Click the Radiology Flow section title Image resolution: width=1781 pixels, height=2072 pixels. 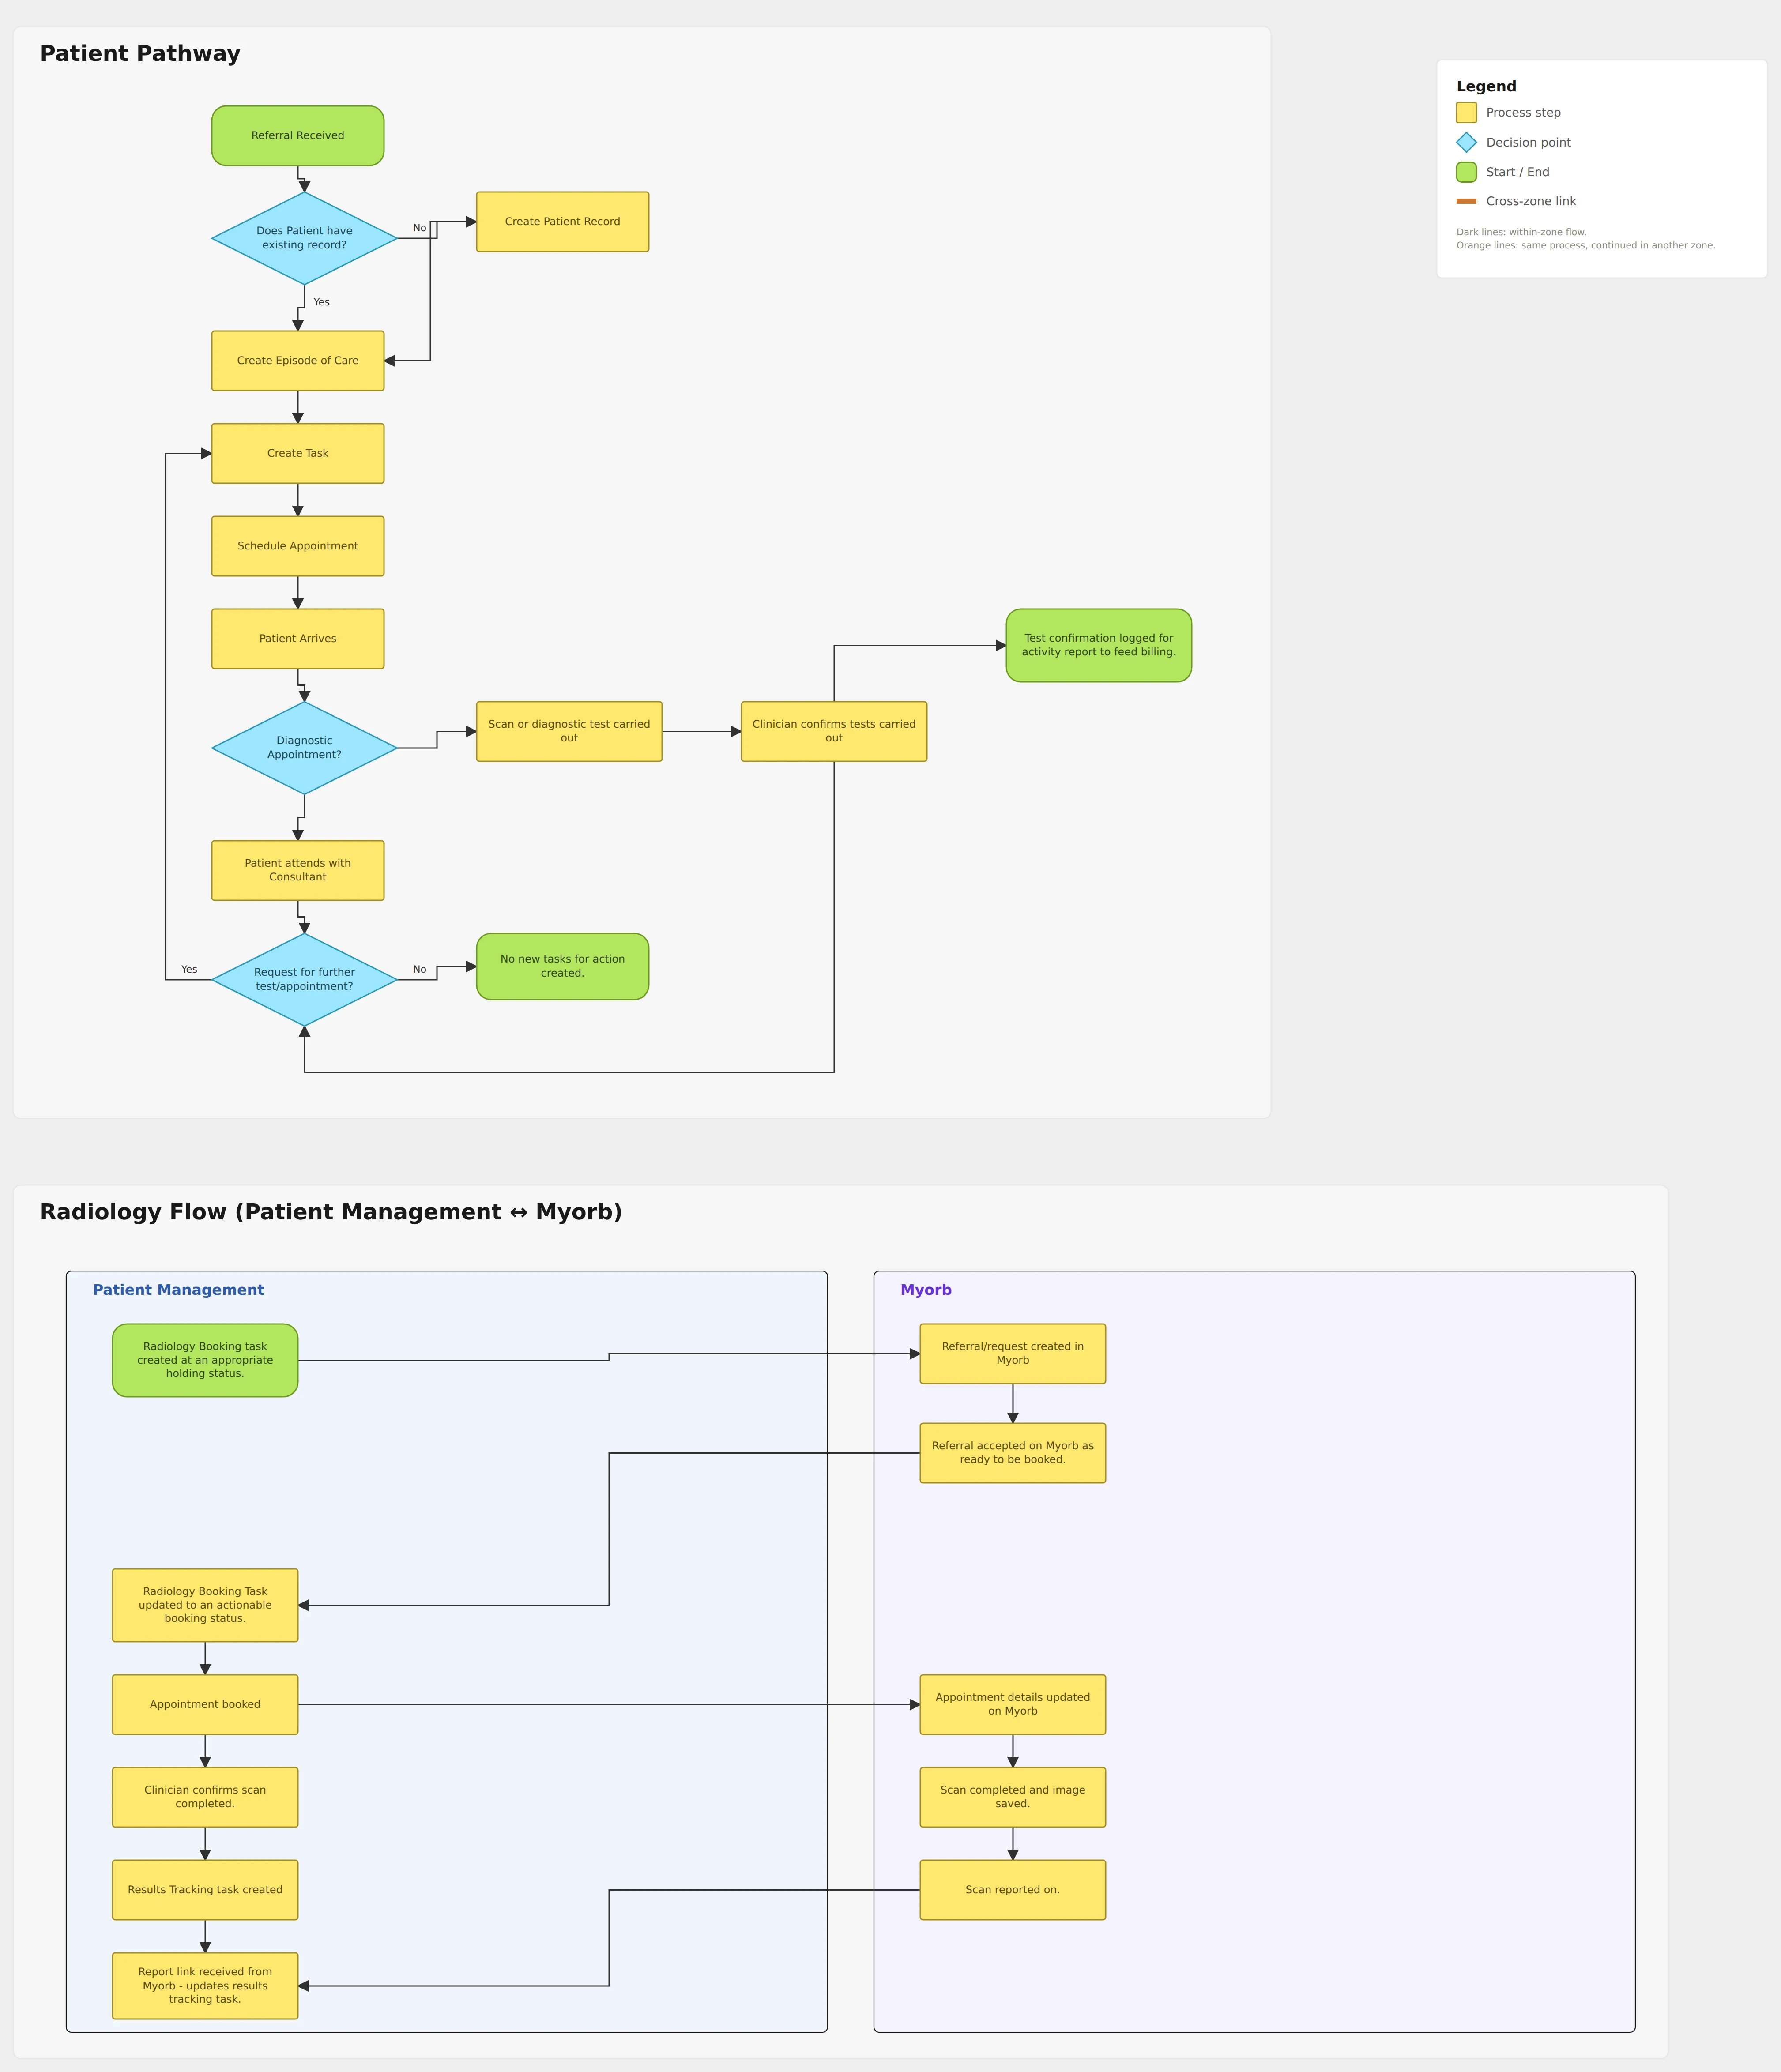331,1212
